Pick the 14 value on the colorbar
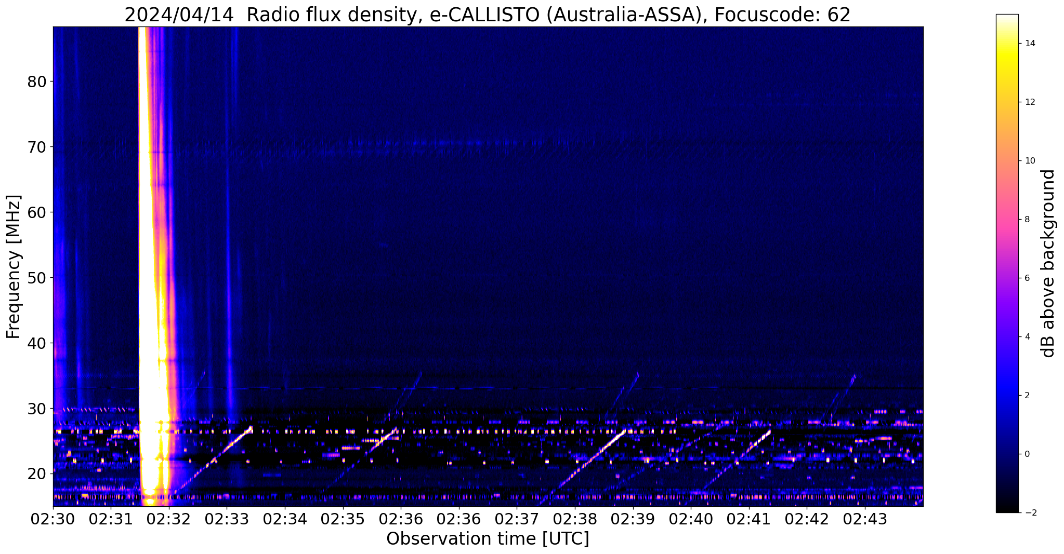Image resolution: width=1064 pixels, height=554 pixels. click(1030, 44)
